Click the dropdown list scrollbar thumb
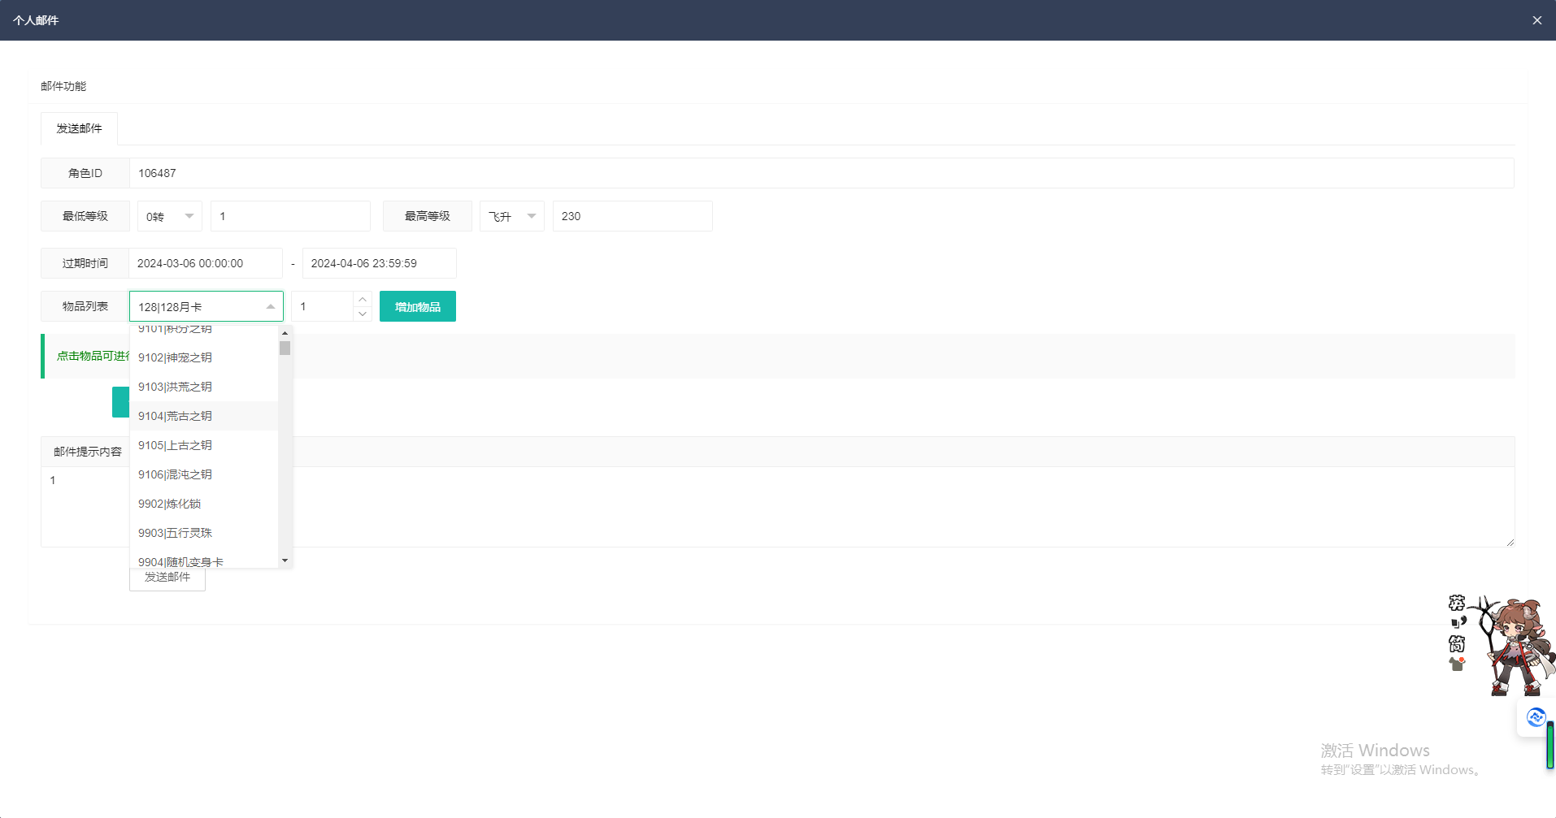This screenshot has height=818, width=1556. click(285, 348)
